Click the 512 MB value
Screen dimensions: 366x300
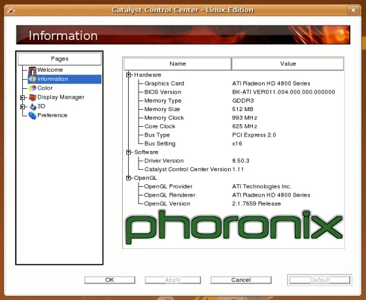click(x=242, y=109)
